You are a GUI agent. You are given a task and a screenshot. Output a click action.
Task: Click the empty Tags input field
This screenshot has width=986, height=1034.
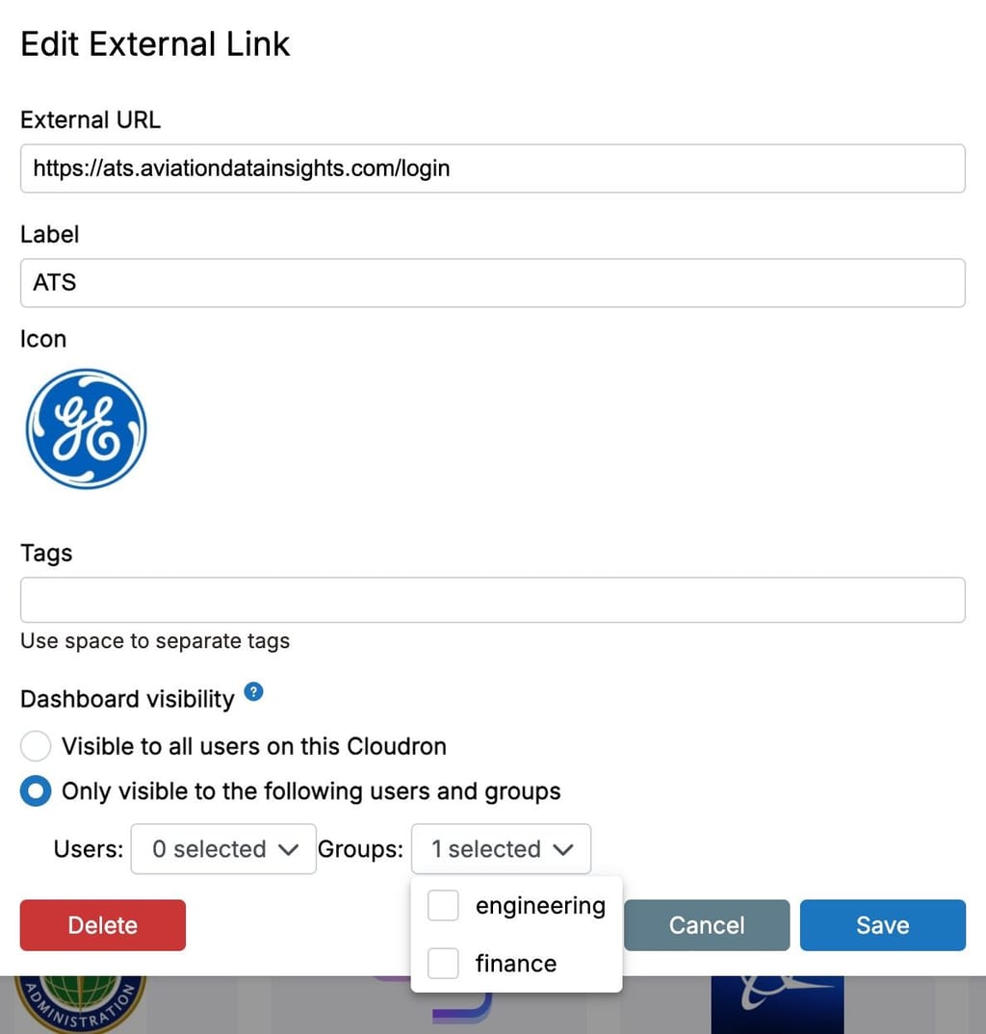(x=492, y=600)
